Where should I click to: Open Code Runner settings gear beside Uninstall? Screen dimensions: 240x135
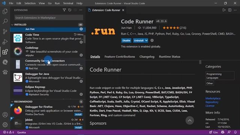point(152,40)
